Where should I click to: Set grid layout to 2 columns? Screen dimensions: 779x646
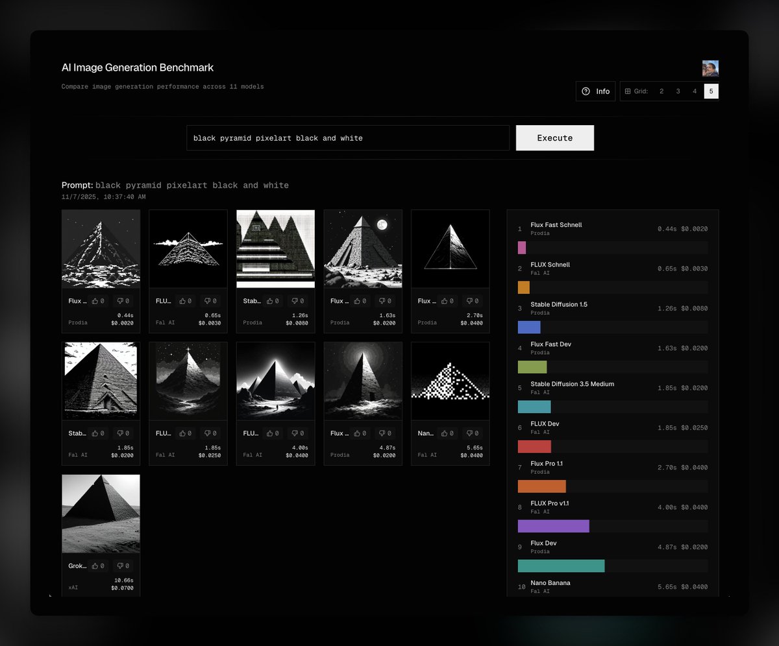click(x=662, y=91)
